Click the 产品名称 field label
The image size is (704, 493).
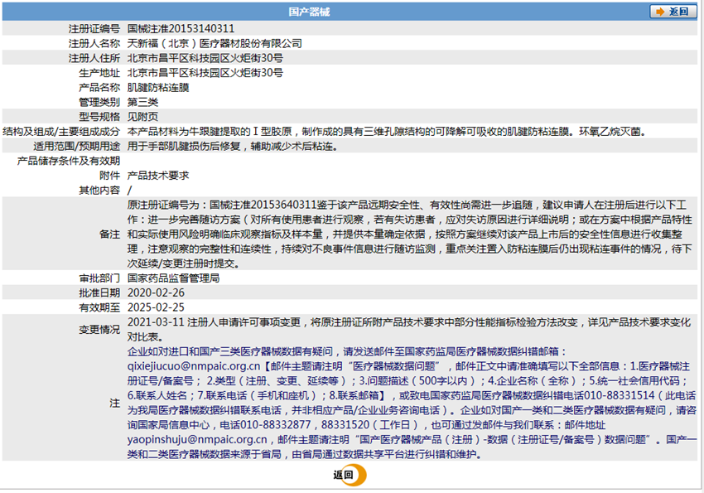[x=99, y=88]
